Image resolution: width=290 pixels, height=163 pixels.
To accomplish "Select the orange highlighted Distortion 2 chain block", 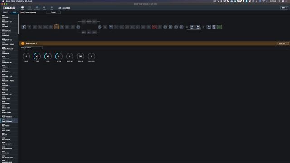I will [56, 27].
